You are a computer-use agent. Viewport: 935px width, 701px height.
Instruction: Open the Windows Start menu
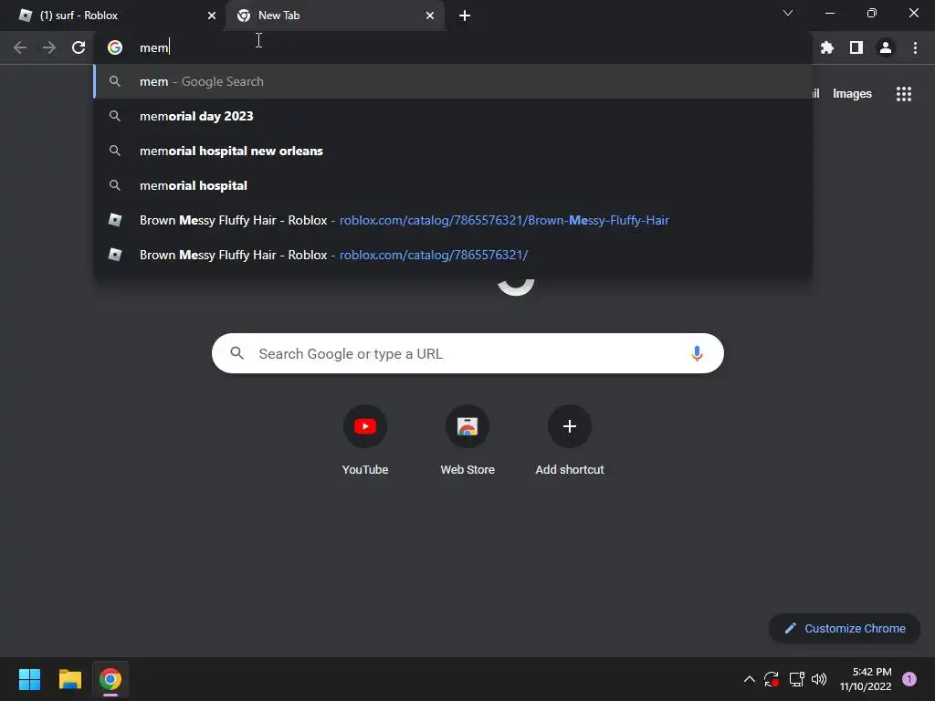[29, 679]
